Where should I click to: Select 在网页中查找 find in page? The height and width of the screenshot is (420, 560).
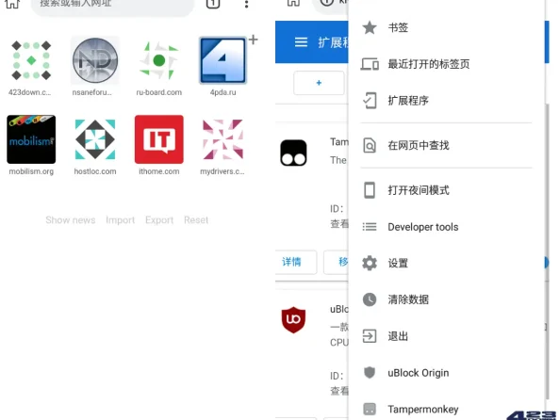tap(447, 146)
